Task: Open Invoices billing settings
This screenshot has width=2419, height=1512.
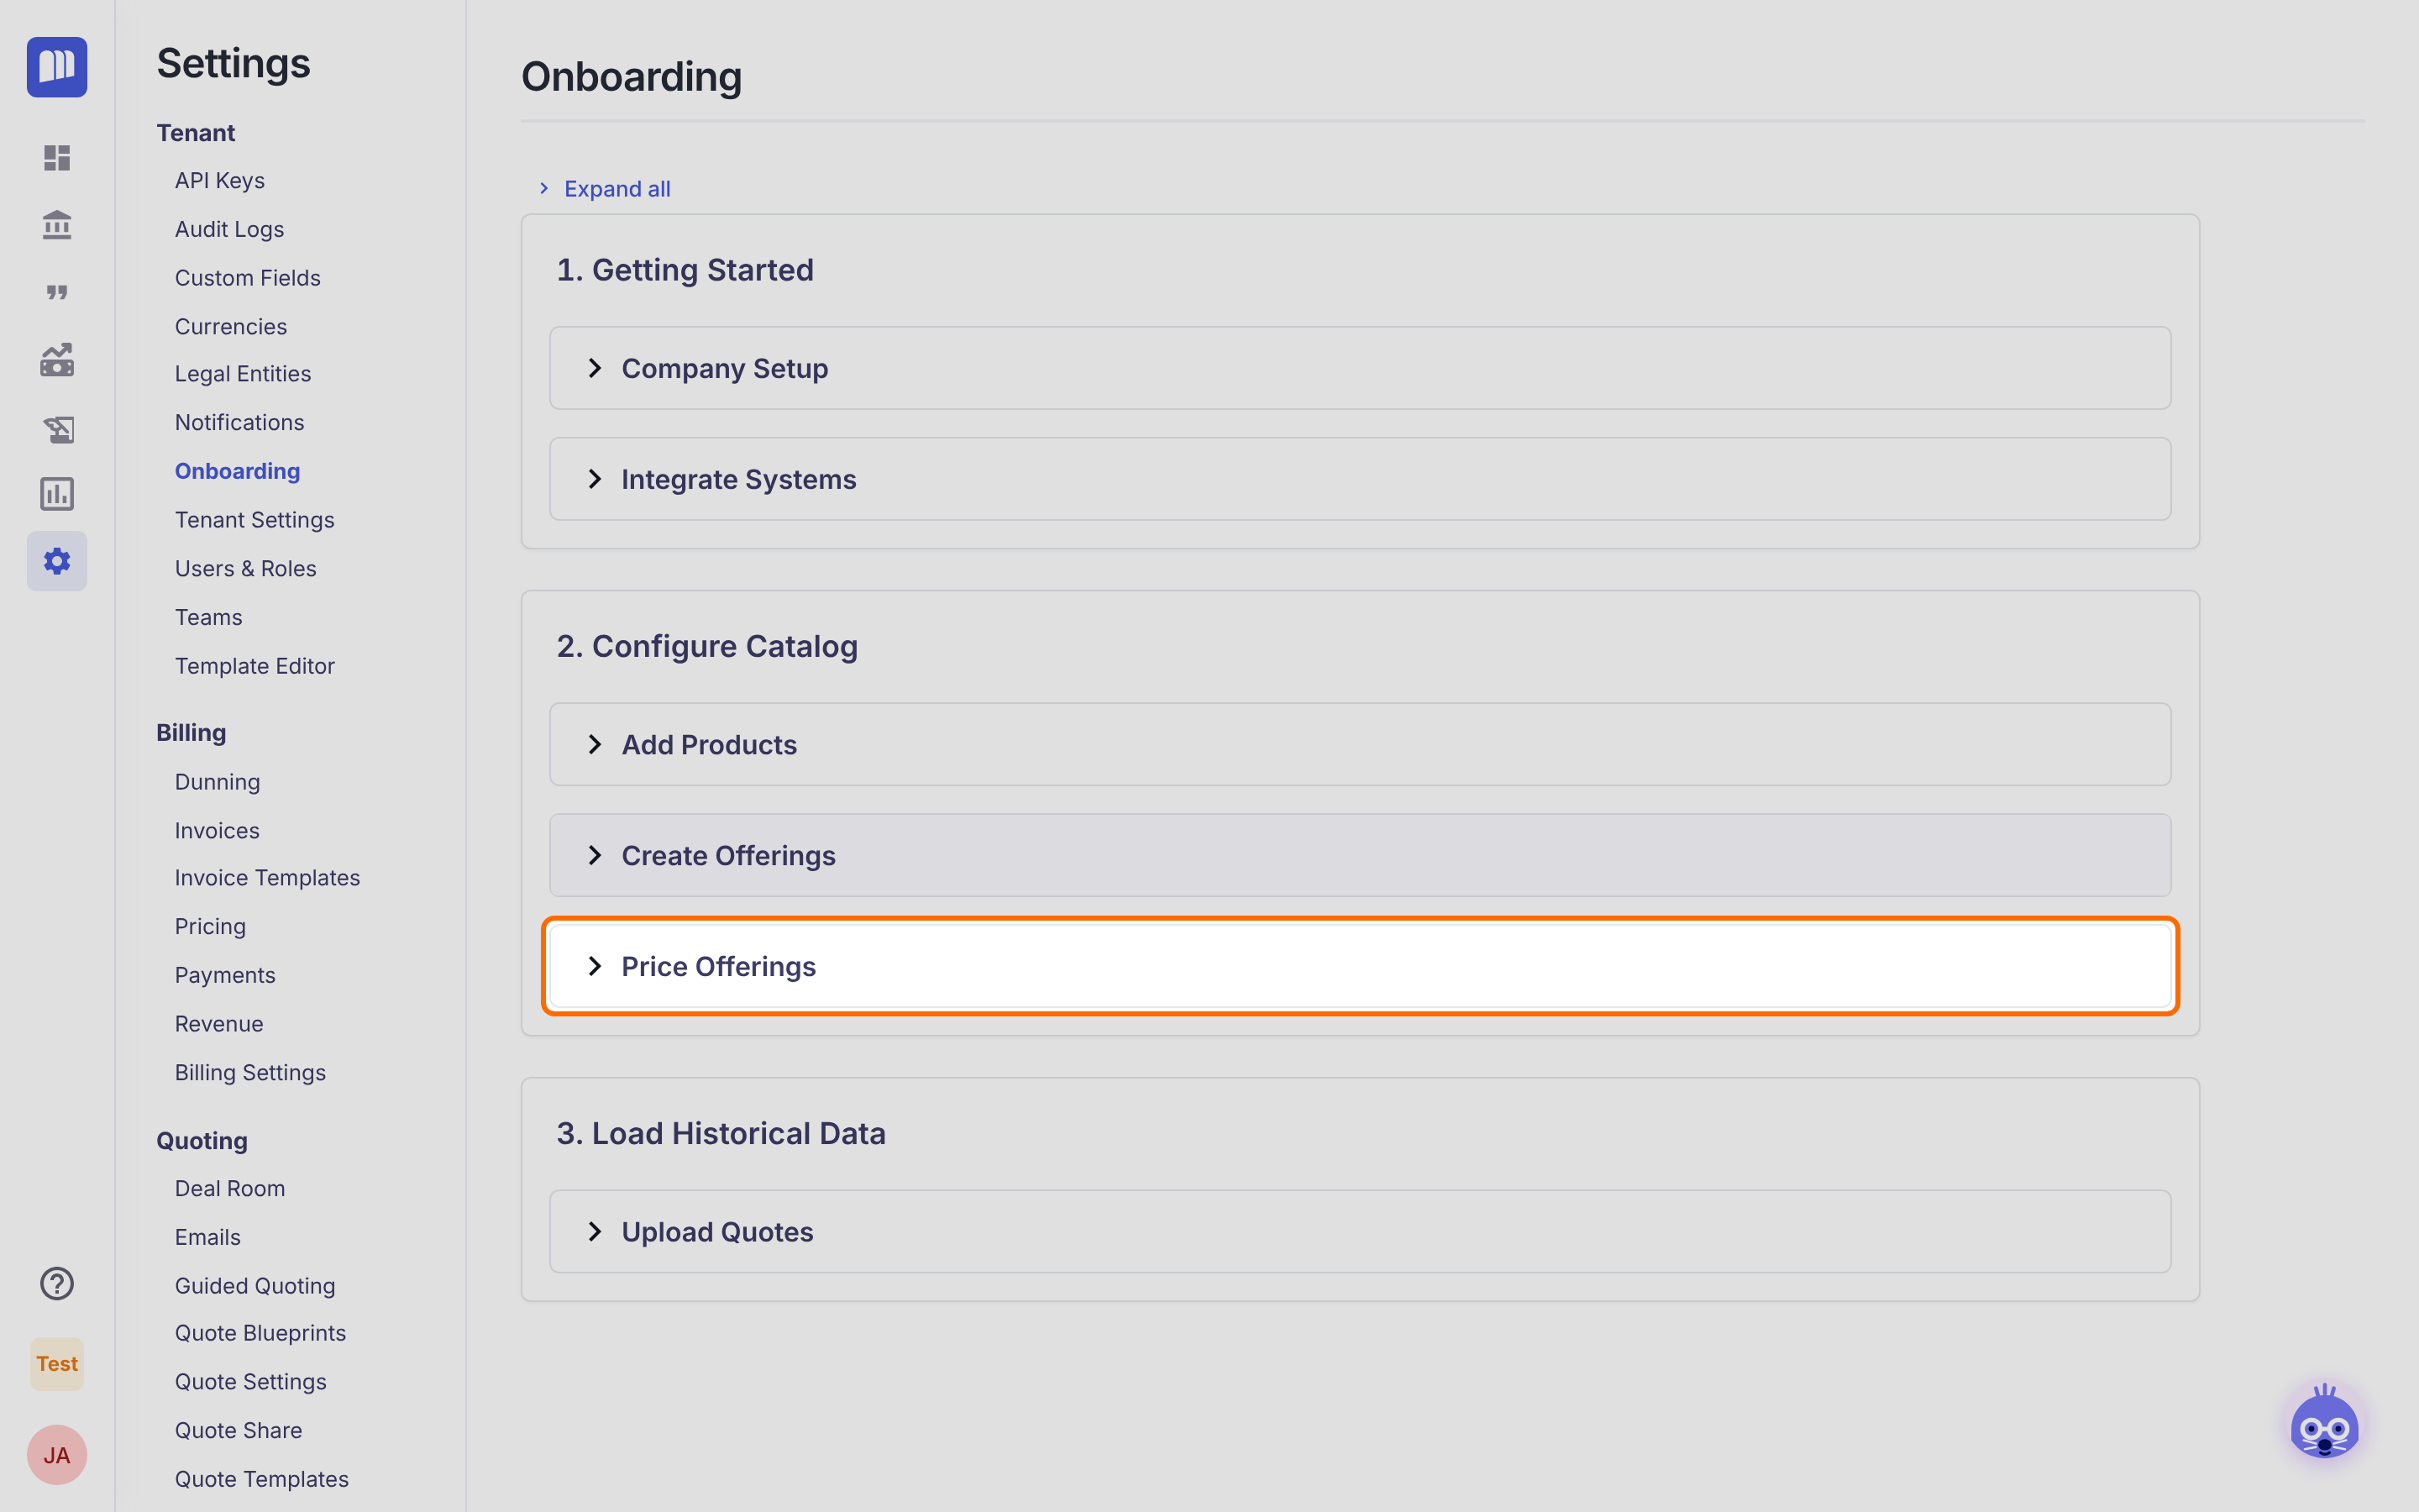Action: point(217,830)
